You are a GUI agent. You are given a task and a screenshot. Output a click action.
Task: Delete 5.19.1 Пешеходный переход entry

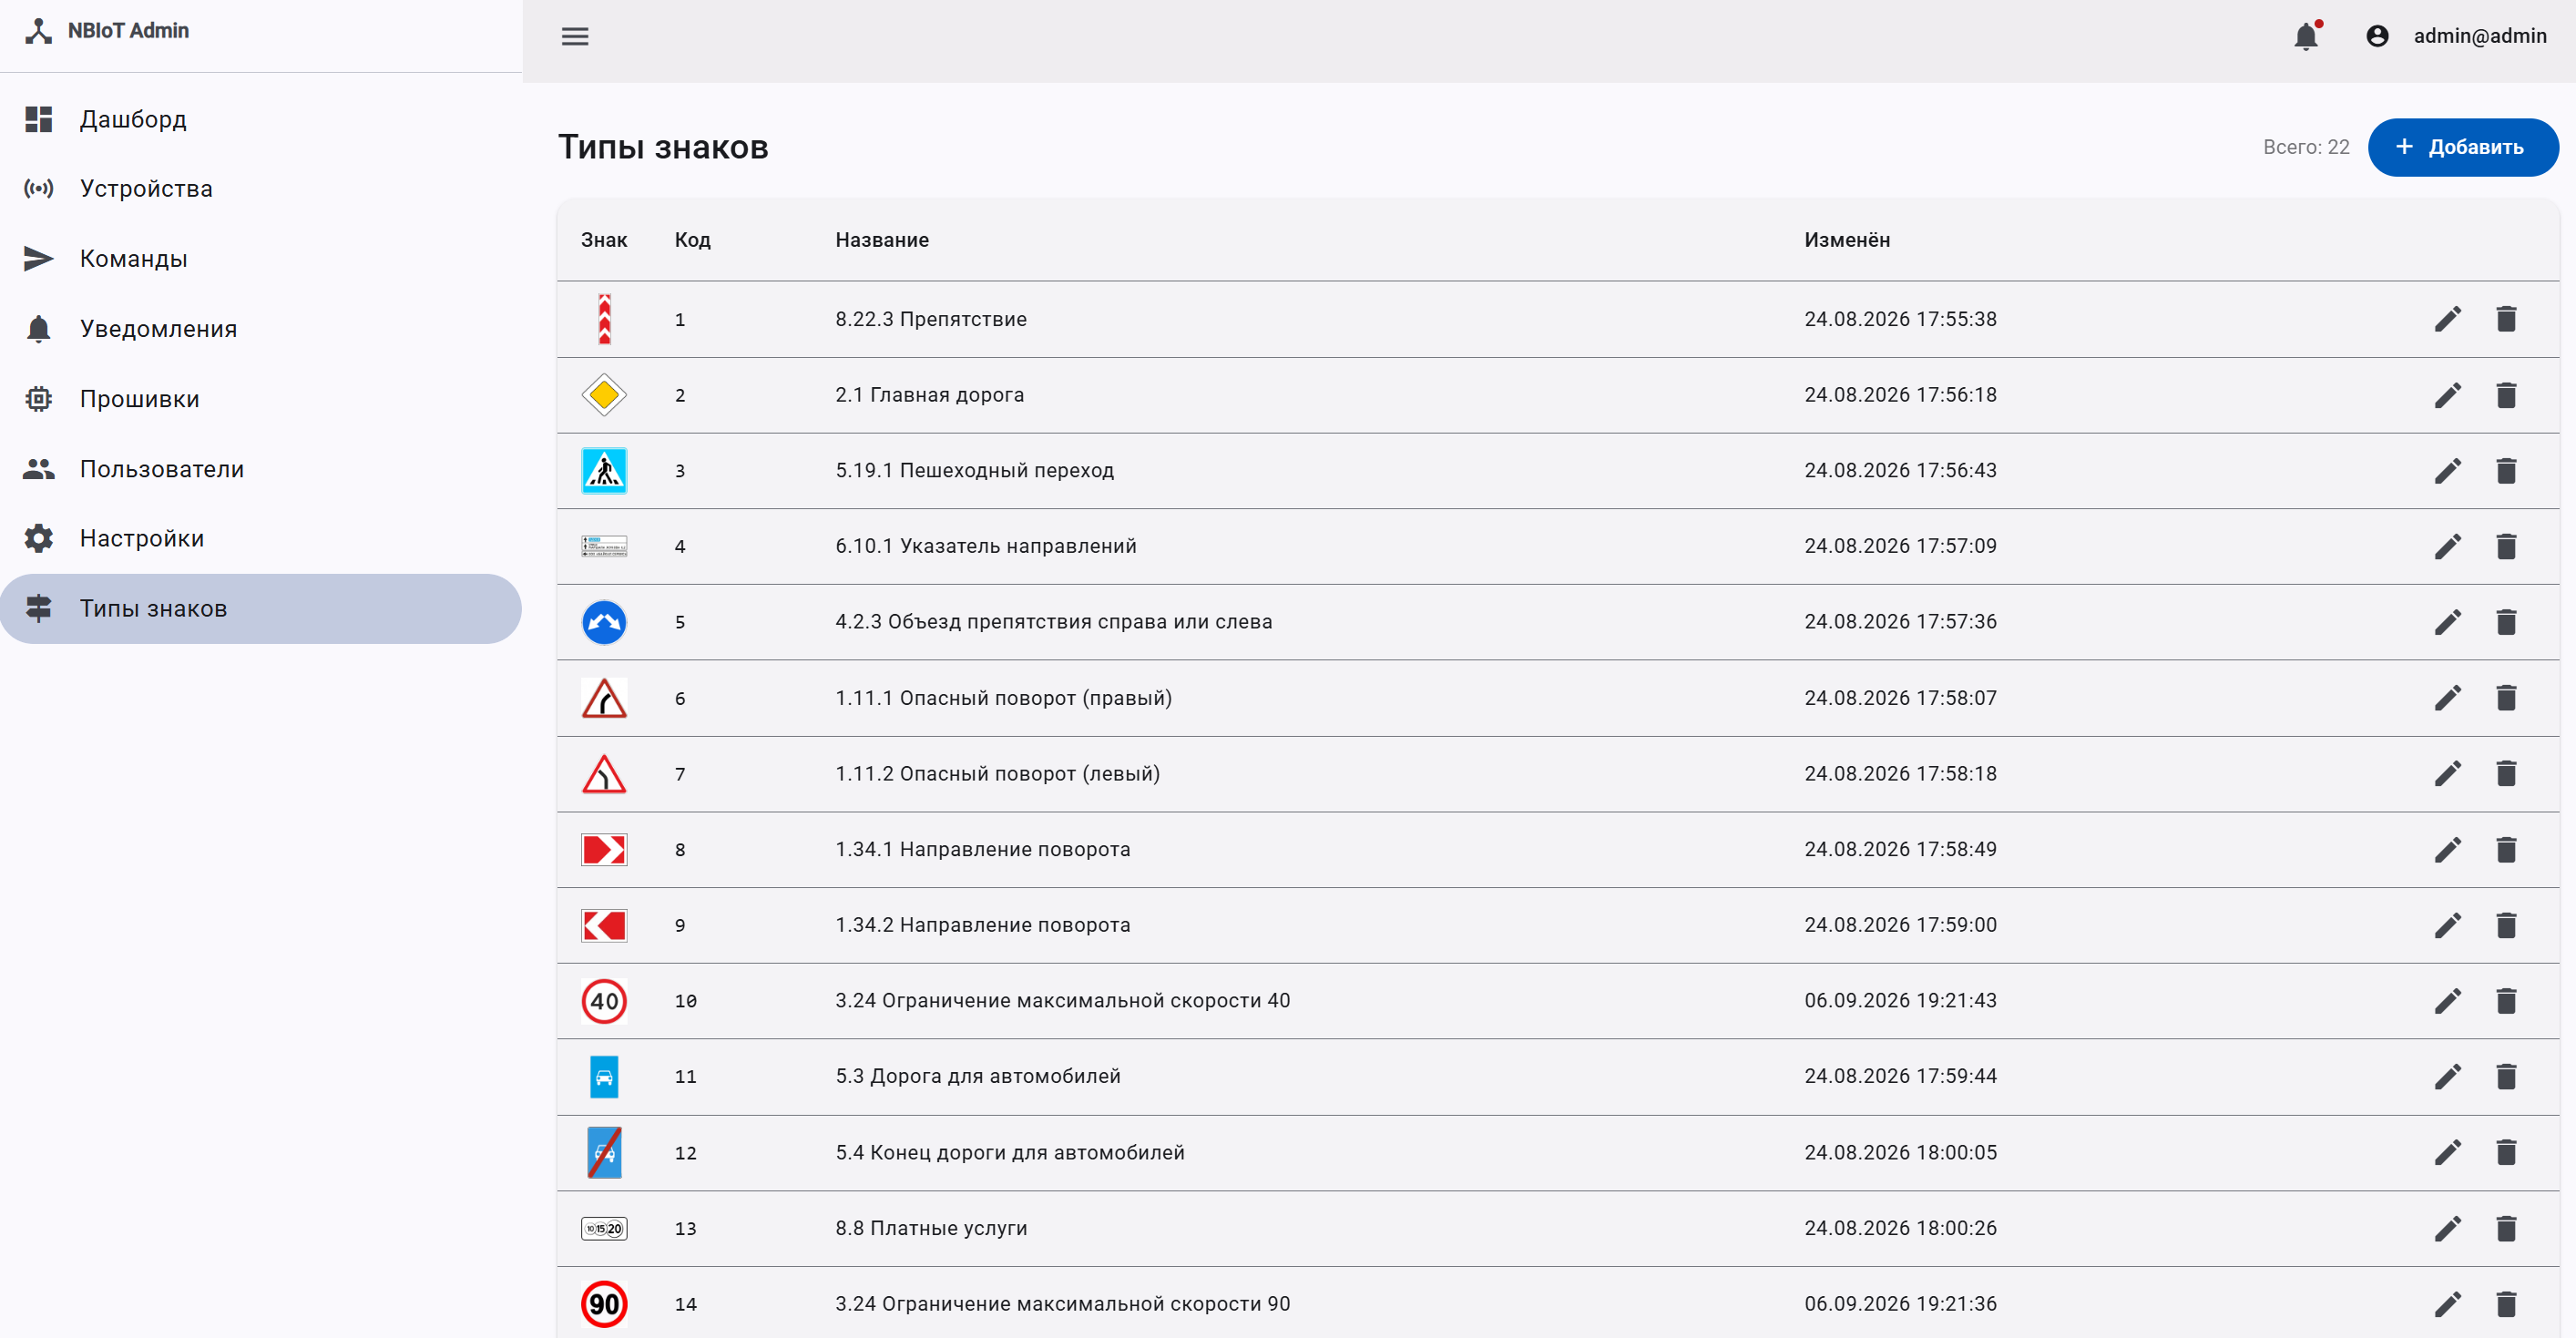tap(2505, 470)
